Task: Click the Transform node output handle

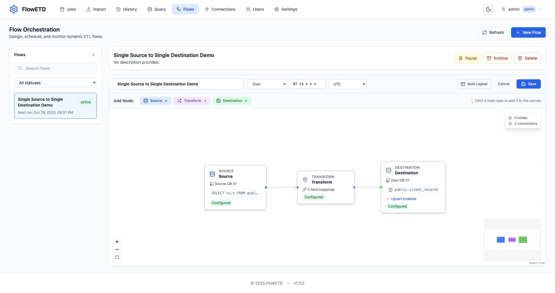Action: pyautogui.click(x=354, y=187)
